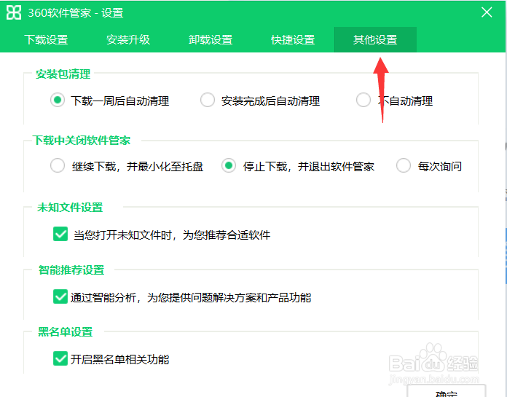This screenshot has height=397, width=507.
Task: Open the 安装升级 tab
Action: click(x=128, y=40)
